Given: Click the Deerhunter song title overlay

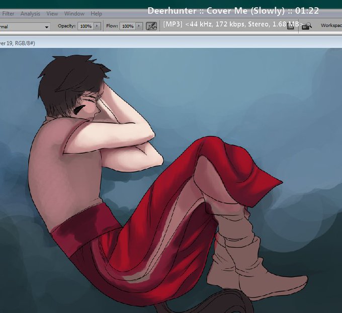Looking at the screenshot, I should pyautogui.click(x=233, y=11).
